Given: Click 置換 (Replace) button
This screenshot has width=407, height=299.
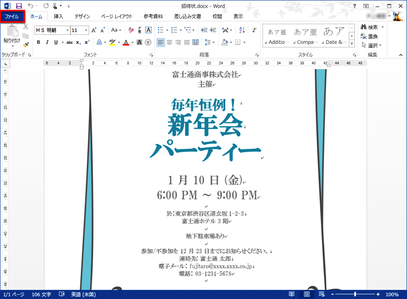Looking at the screenshot, I should [369, 36].
